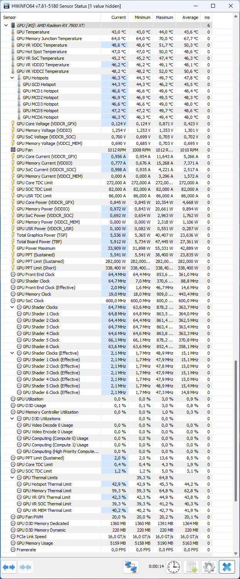Open the remote sensor network monitor icon

coord(131,567)
